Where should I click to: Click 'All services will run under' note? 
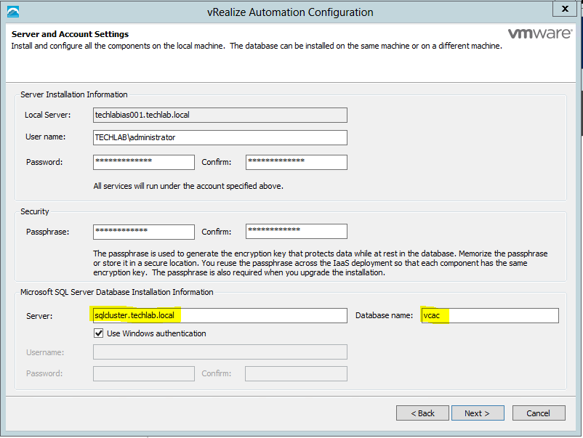click(188, 186)
